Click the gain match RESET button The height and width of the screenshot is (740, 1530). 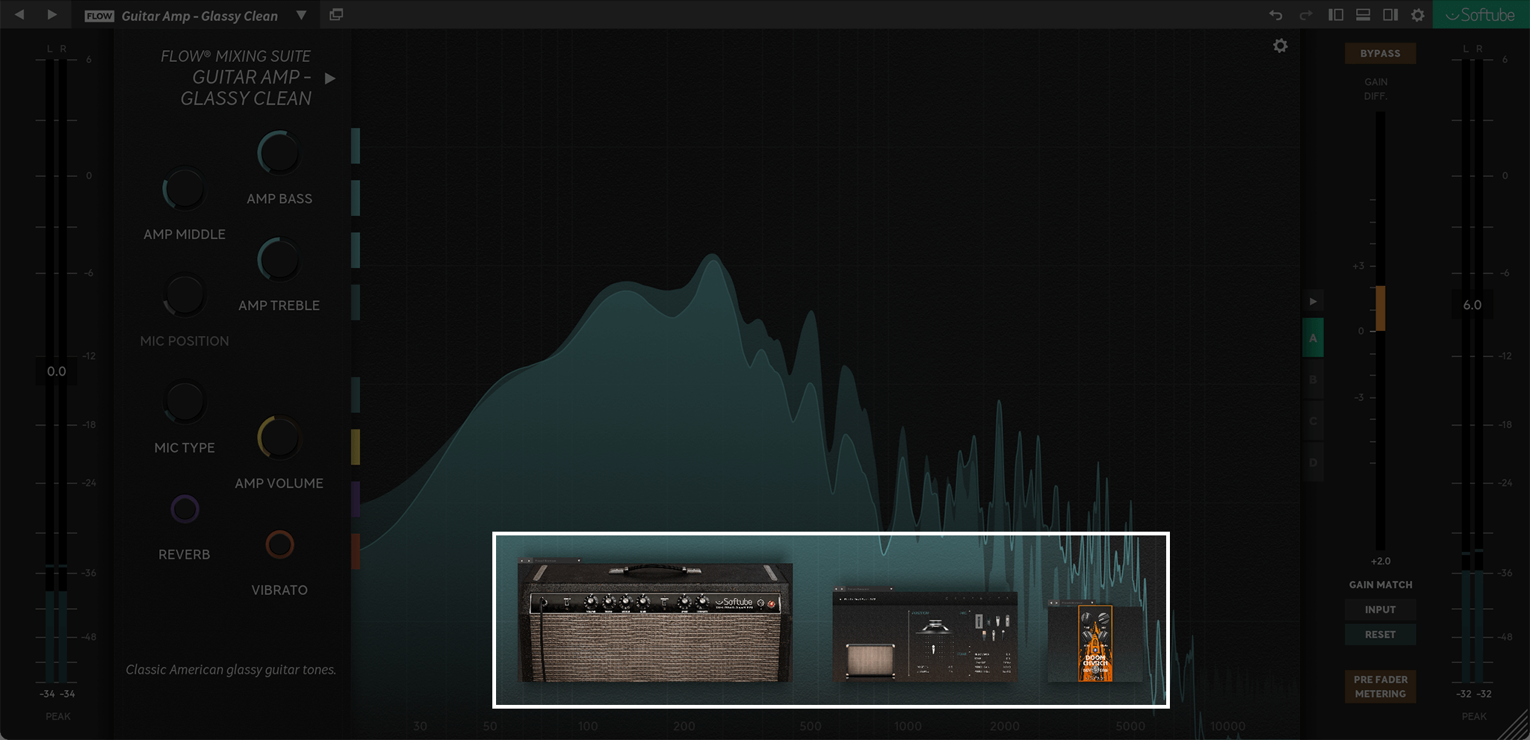1380,635
